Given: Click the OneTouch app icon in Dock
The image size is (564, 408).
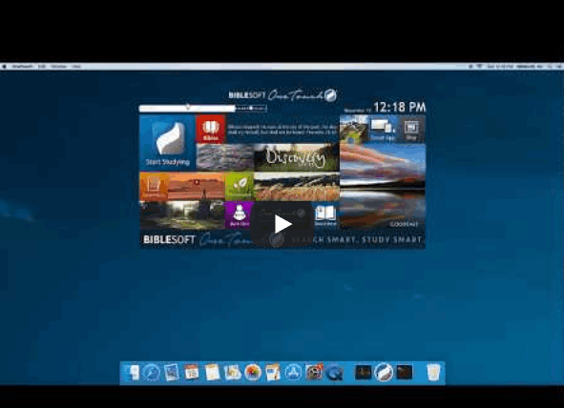Looking at the screenshot, I should [x=384, y=372].
